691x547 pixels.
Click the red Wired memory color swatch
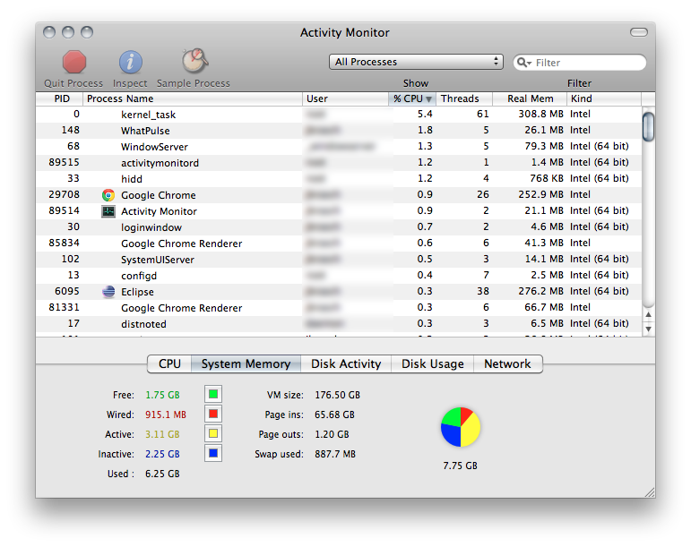coord(213,414)
